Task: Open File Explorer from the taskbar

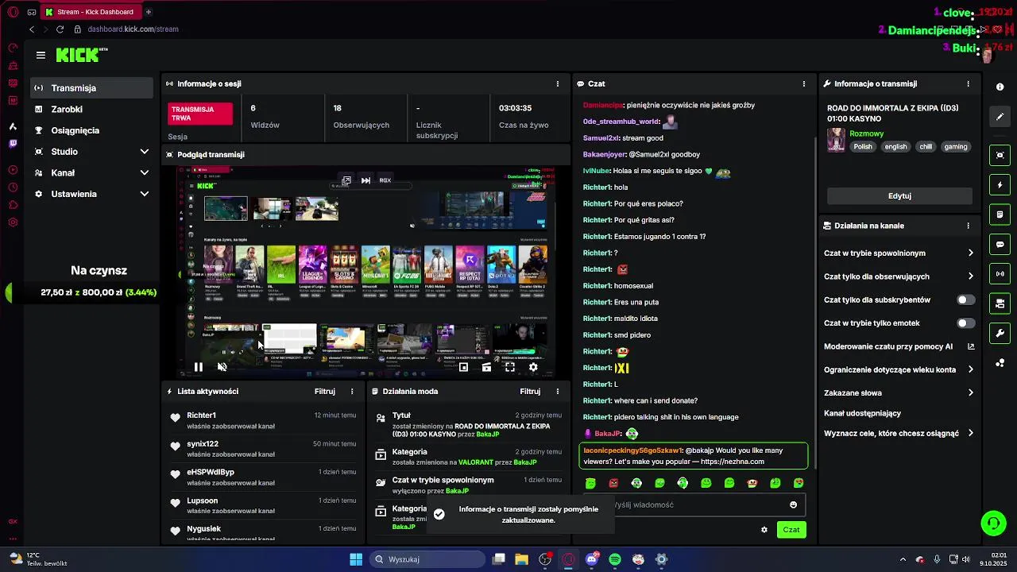Action: tap(522, 559)
